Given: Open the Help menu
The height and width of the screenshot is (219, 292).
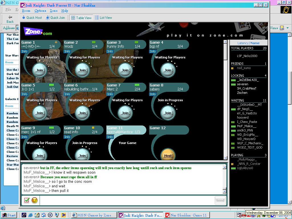Looking at the screenshot, I should pos(65,11).
